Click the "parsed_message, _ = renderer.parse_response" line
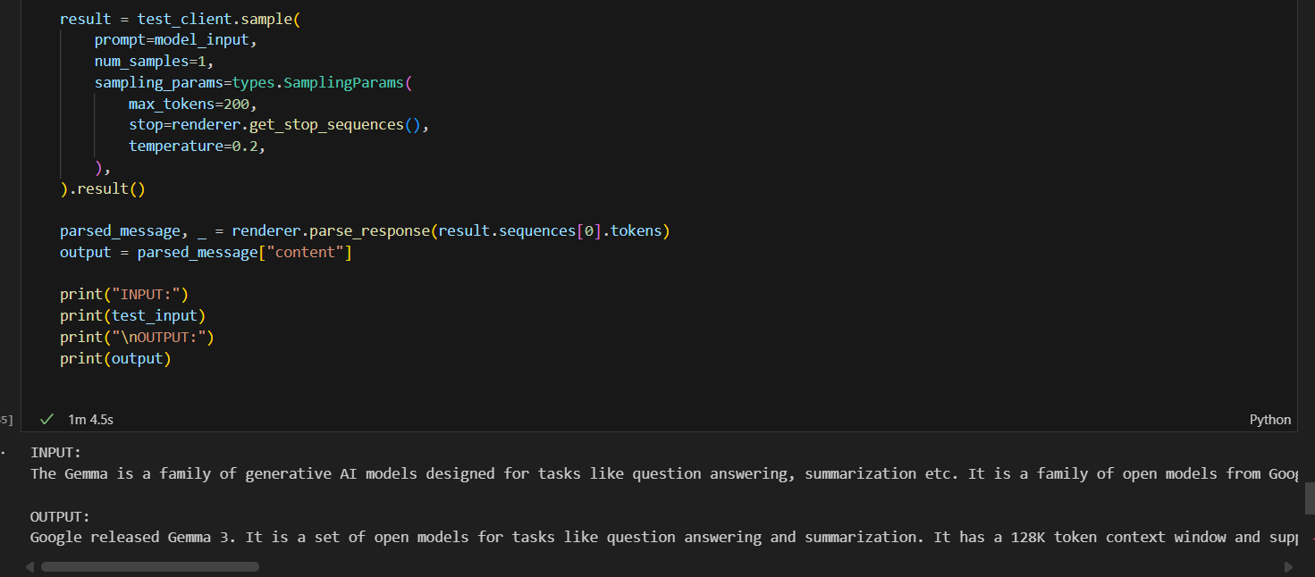1315x577 pixels. pyautogui.click(x=365, y=231)
